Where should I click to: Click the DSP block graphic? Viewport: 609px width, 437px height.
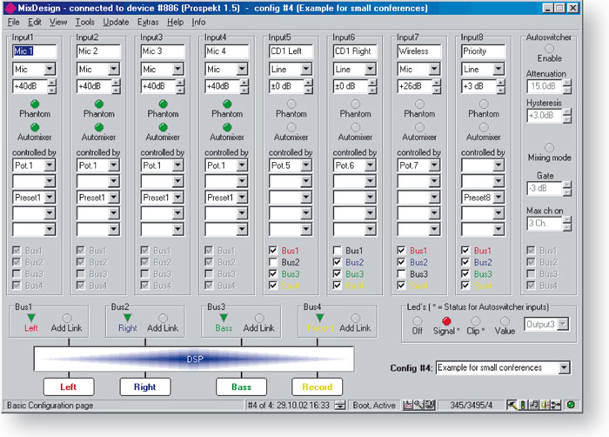coord(193,358)
